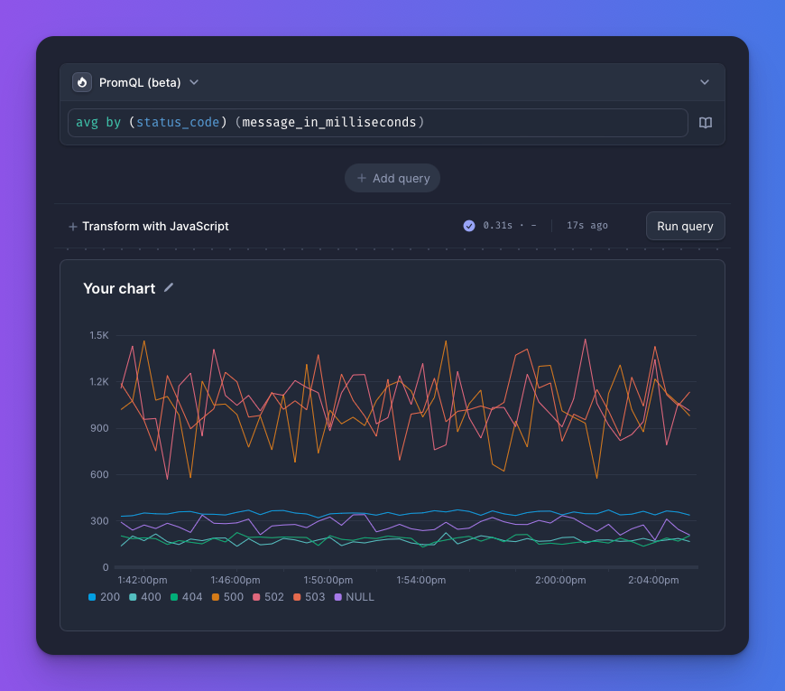The height and width of the screenshot is (691, 785).
Task: Toggle the 503 series visibility
Action: pos(309,596)
